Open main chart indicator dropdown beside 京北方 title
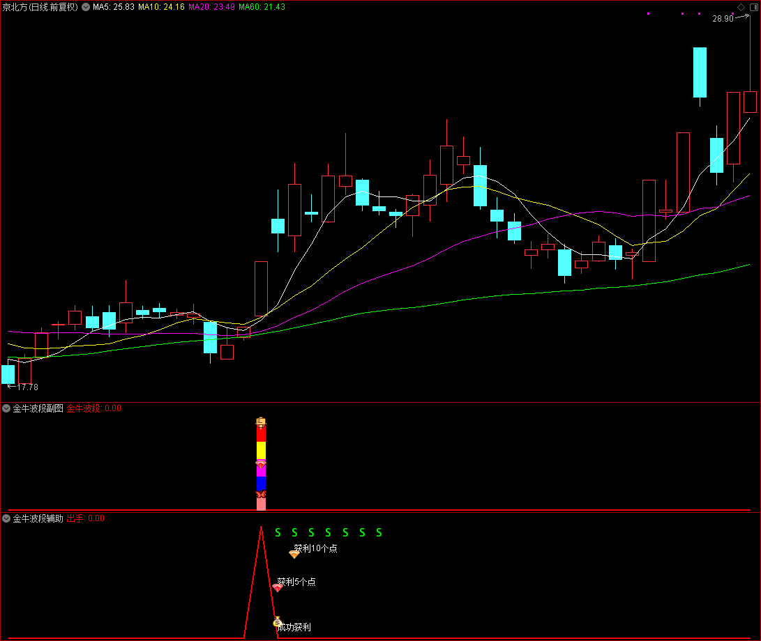The image size is (761, 641). click(x=86, y=7)
